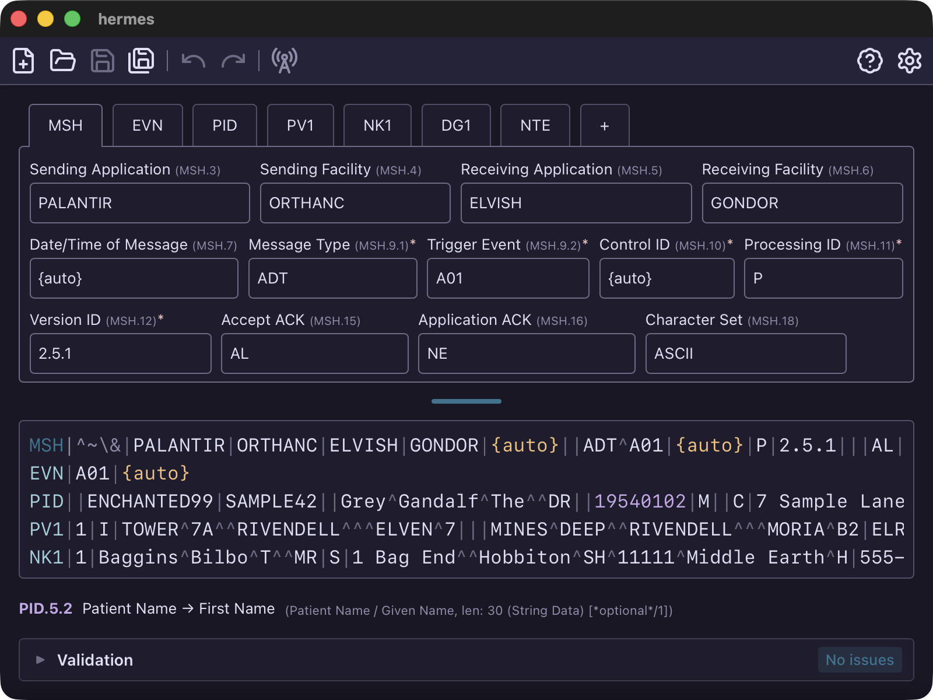The image size is (933, 700).
Task: Click the Save All icon
Action: pos(141,60)
